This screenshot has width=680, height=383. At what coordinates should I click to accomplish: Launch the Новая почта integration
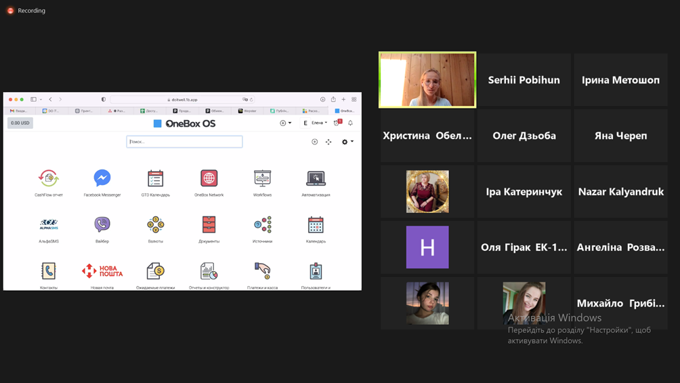[102, 271]
